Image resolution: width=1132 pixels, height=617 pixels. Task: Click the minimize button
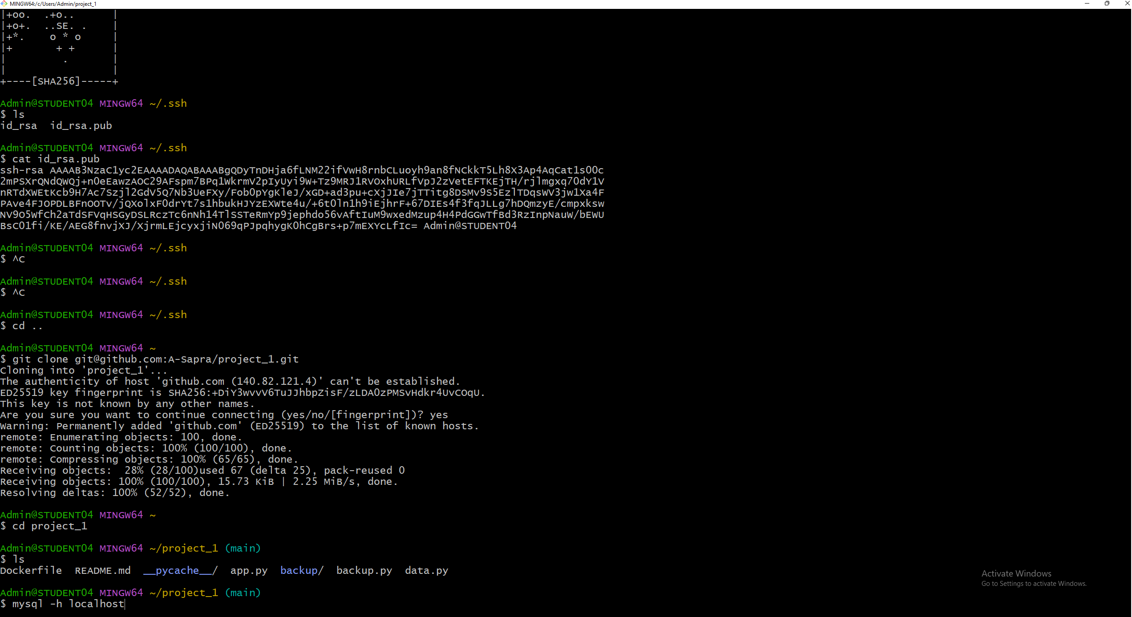1086,4
